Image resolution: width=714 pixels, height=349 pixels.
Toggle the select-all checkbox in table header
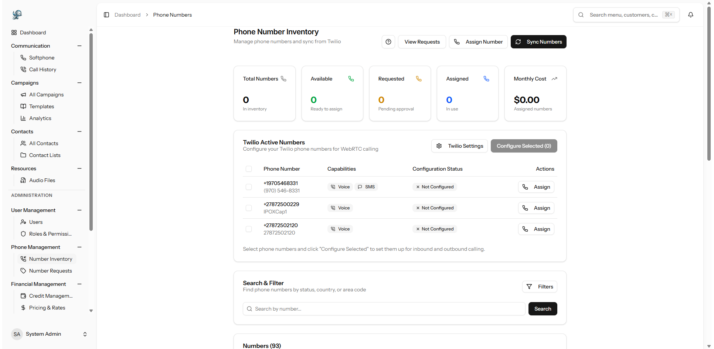pyautogui.click(x=249, y=169)
